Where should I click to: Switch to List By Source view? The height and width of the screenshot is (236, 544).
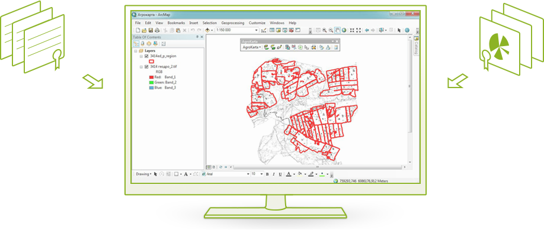click(x=142, y=44)
